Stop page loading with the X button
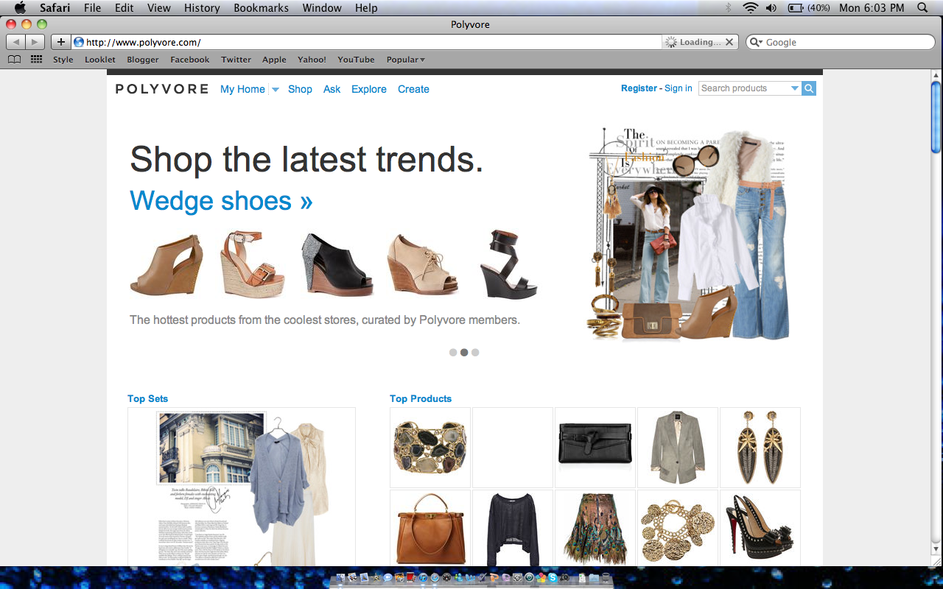 pos(729,42)
